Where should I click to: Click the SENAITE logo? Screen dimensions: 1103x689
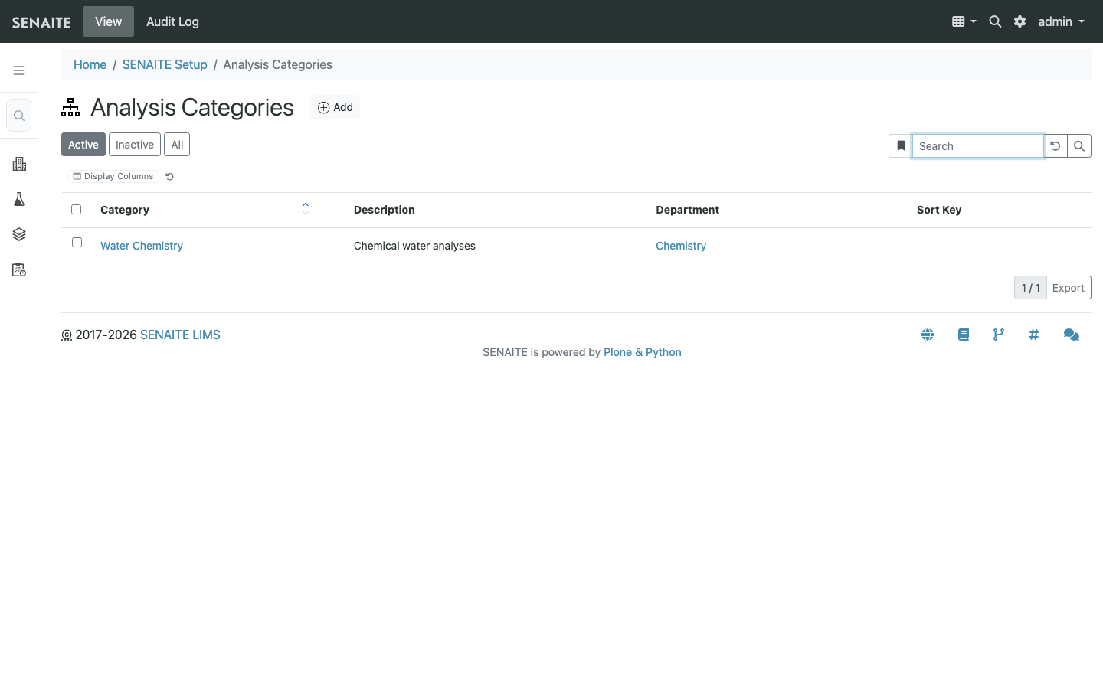point(41,22)
